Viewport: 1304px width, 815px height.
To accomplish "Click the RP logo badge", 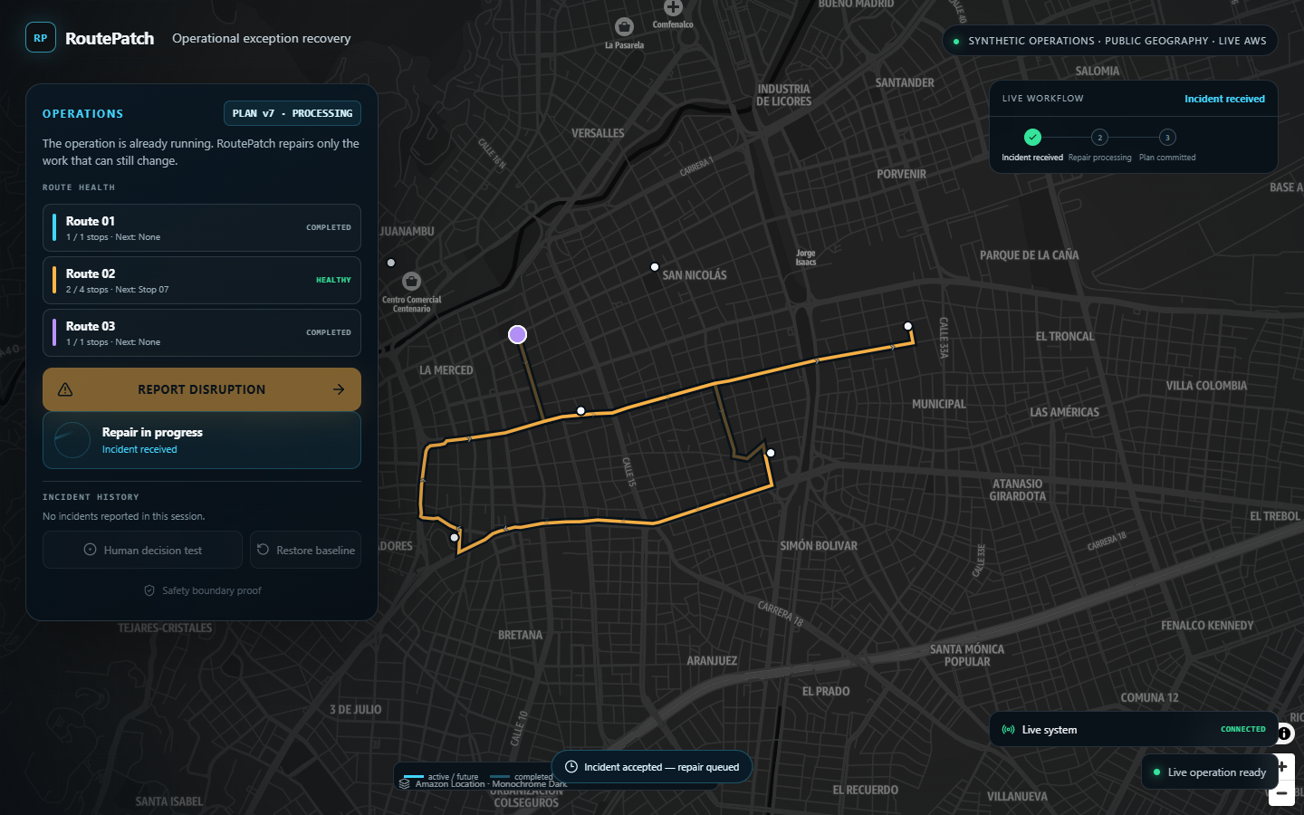I will coord(40,38).
